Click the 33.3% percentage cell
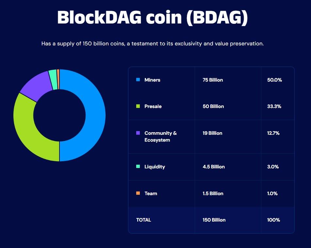 pos(274,106)
